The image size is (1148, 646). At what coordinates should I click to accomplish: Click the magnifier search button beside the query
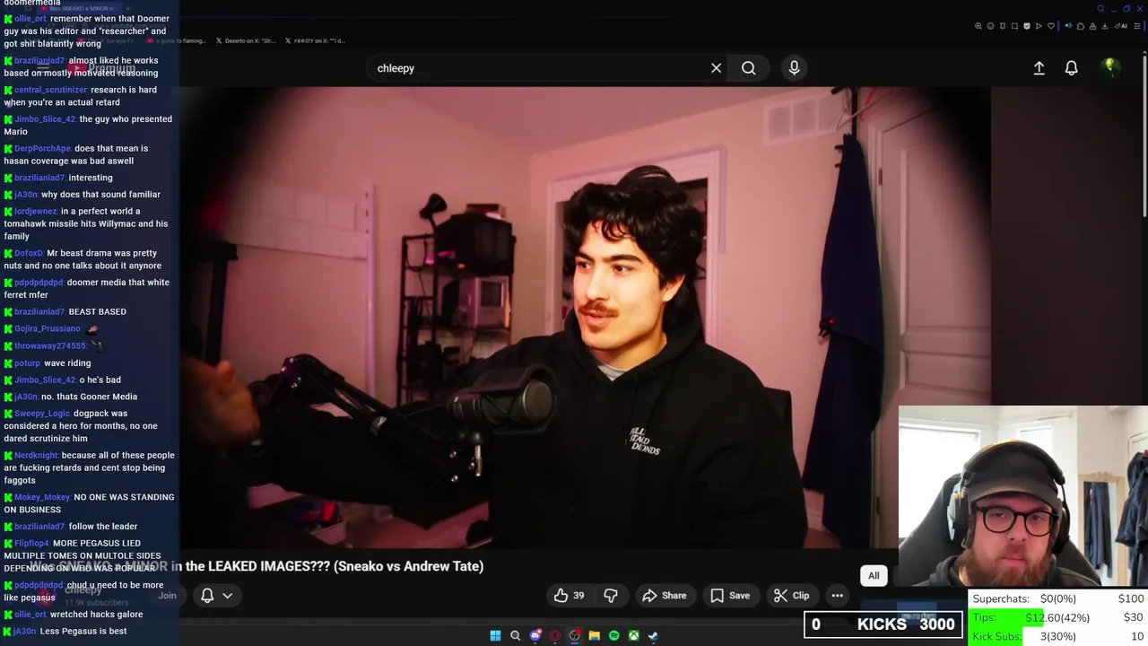pos(748,68)
